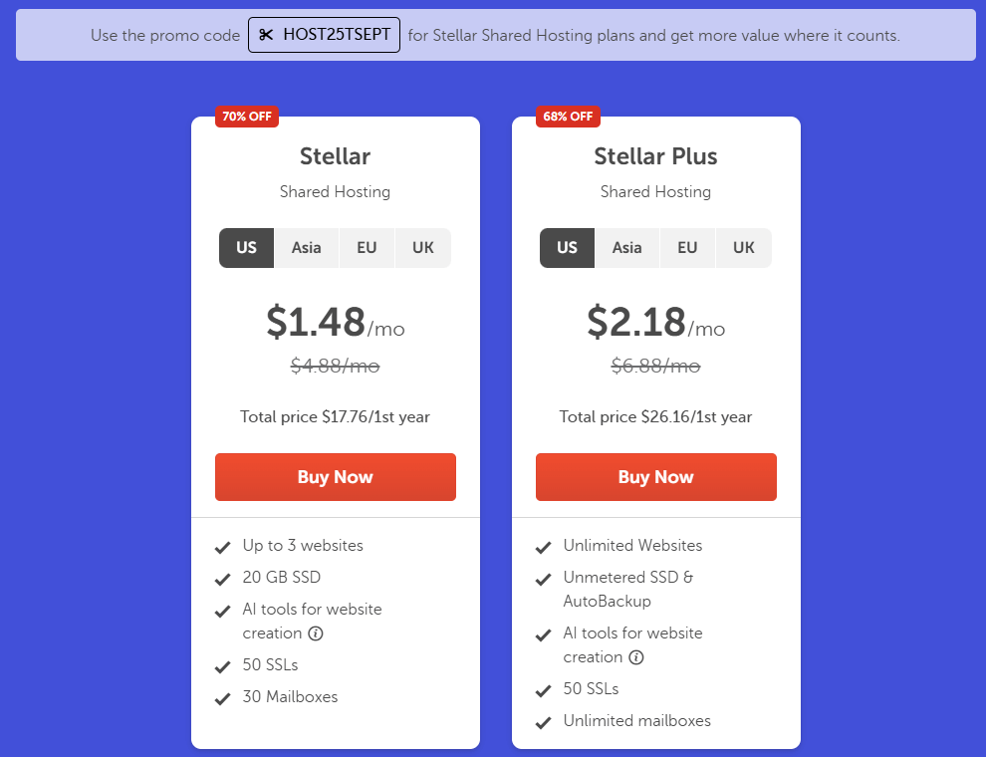Click checkmark beside Unlimited Websites

coord(544,547)
